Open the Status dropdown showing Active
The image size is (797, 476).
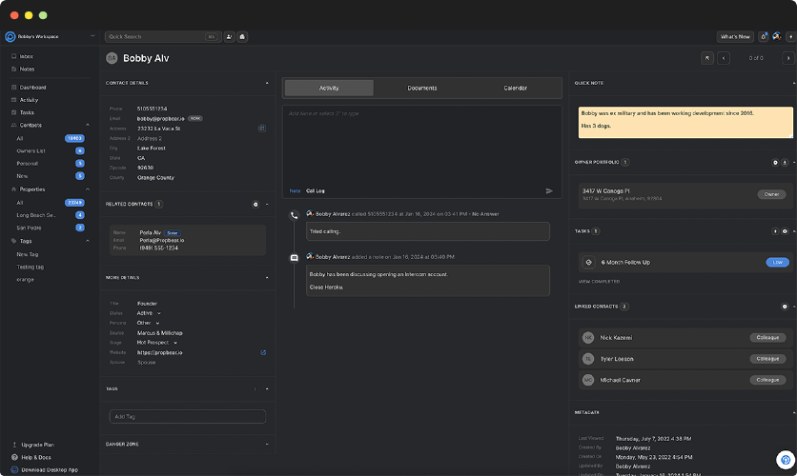(150, 312)
